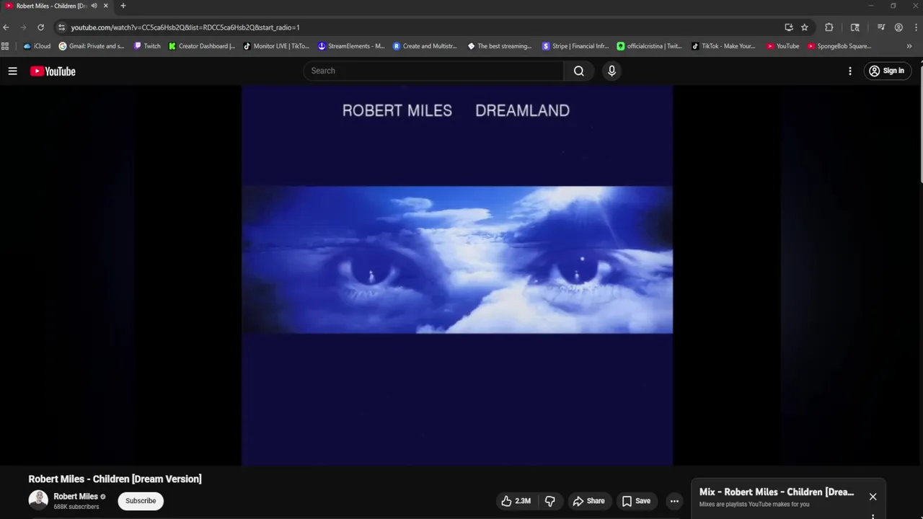Open the YouTube bookmark
923x519 pixels.
tap(783, 46)
